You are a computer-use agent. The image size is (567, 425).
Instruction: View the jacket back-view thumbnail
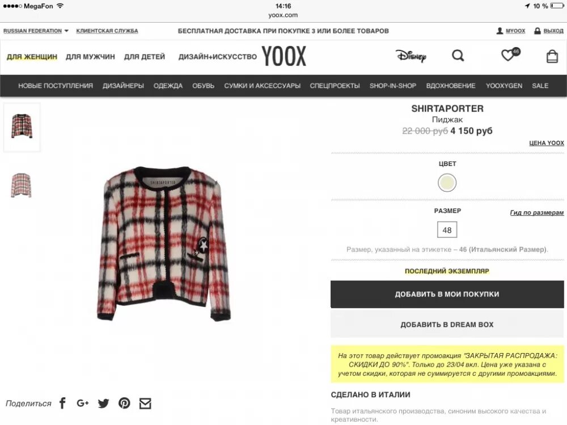point(22,185)
